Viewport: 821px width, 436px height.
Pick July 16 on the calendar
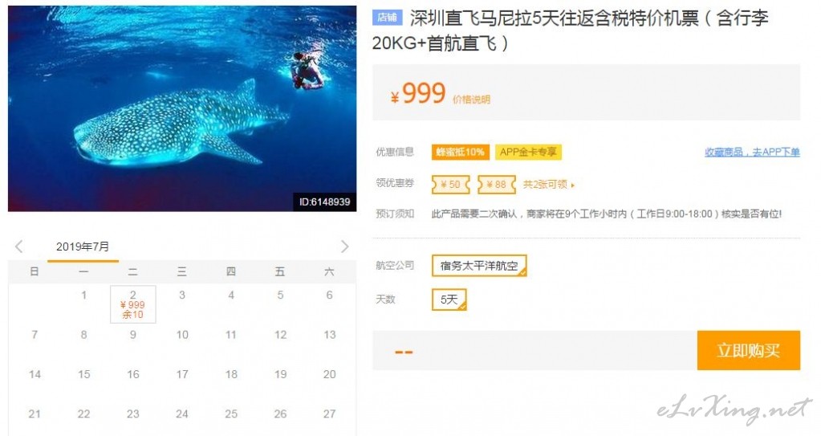pos(133,374)
